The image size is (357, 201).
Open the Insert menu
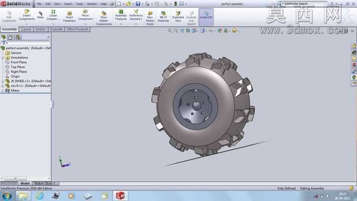[x=68, y=4]
